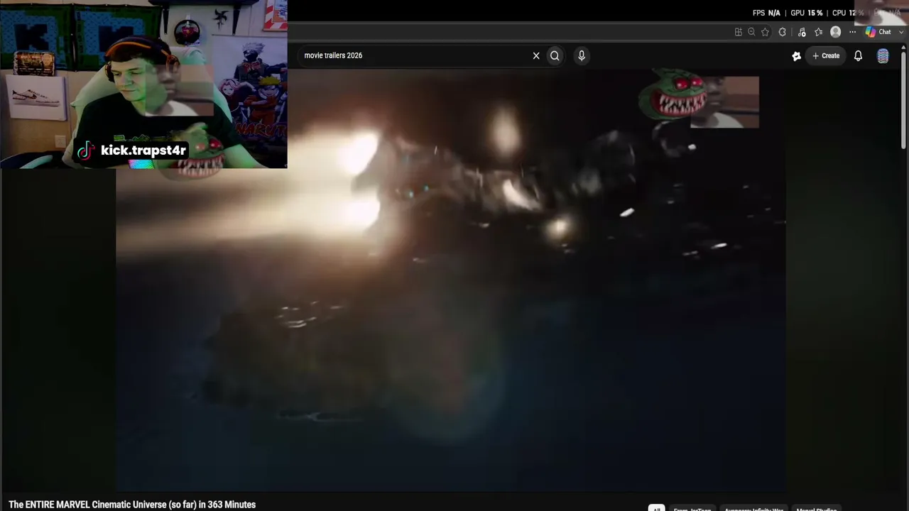This screenshot has height=511, width=909.
Task: Click the playing video to pause it
Action: click(x=451, y=280)
